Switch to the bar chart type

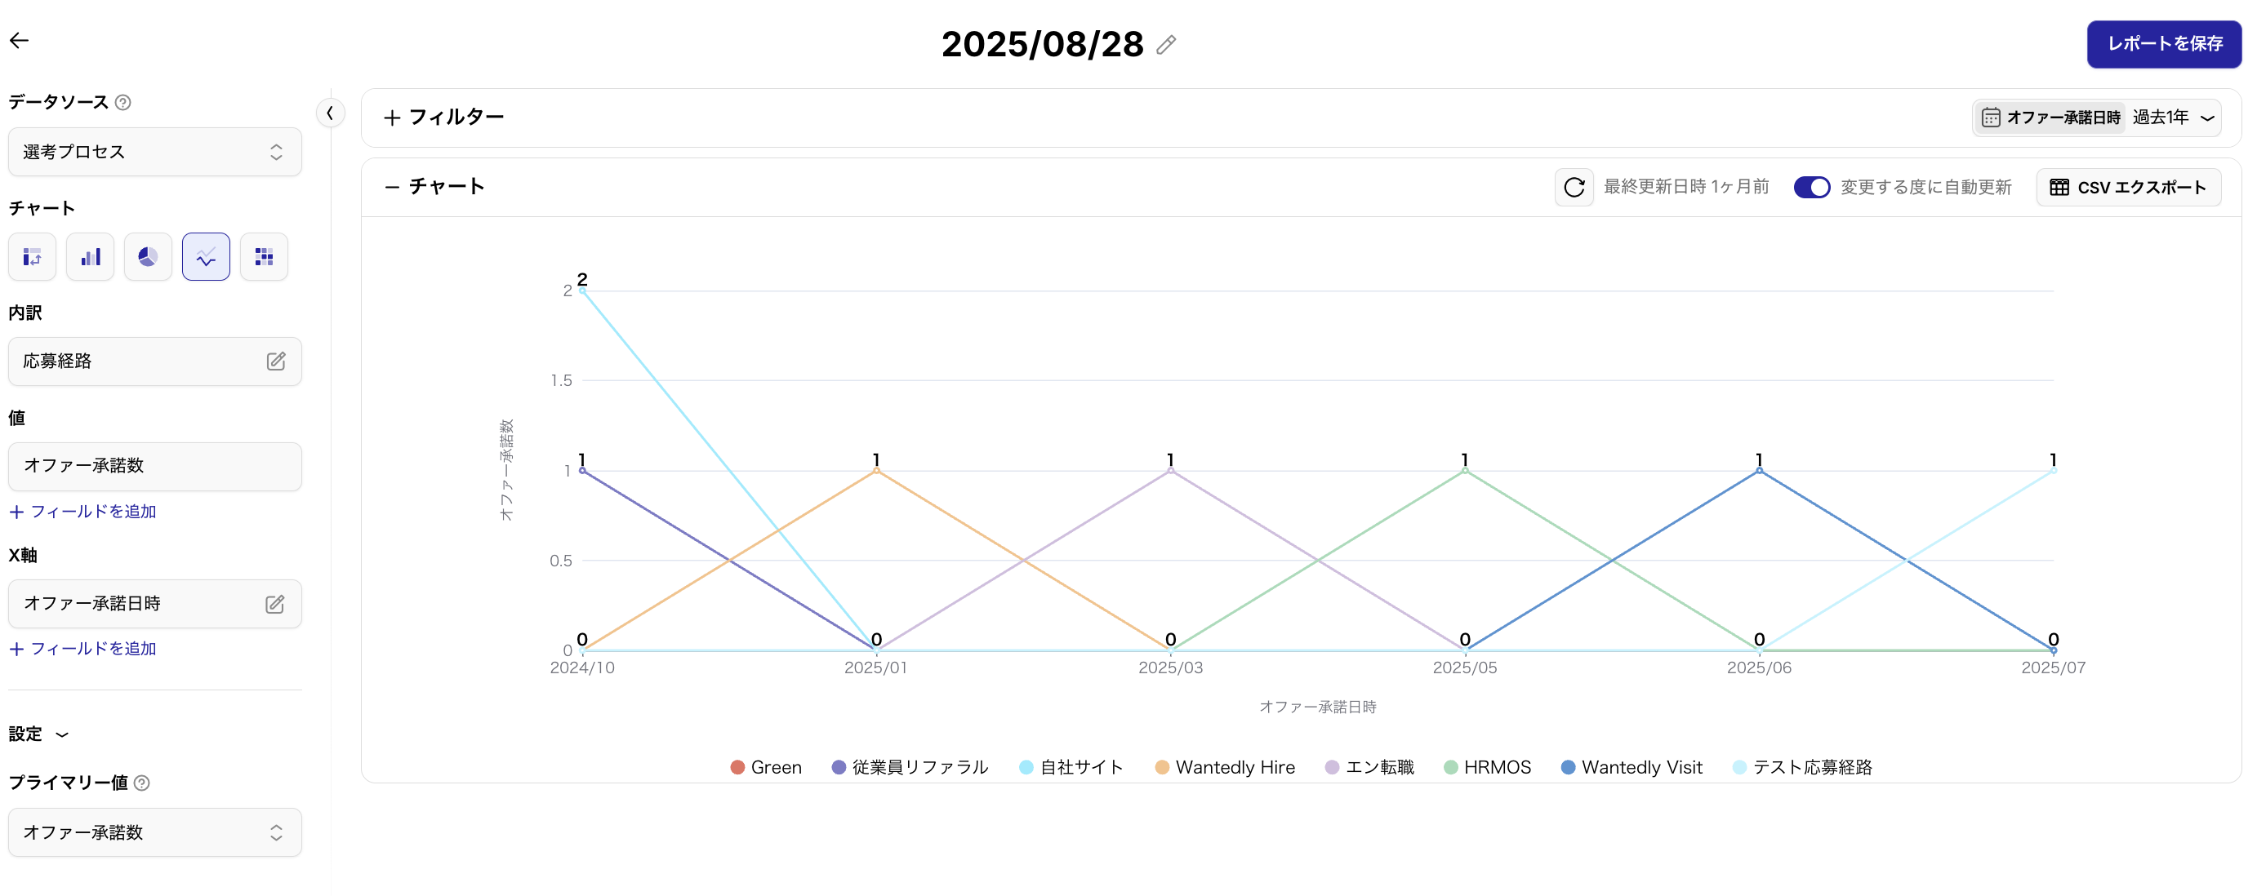tap(91, 256)
